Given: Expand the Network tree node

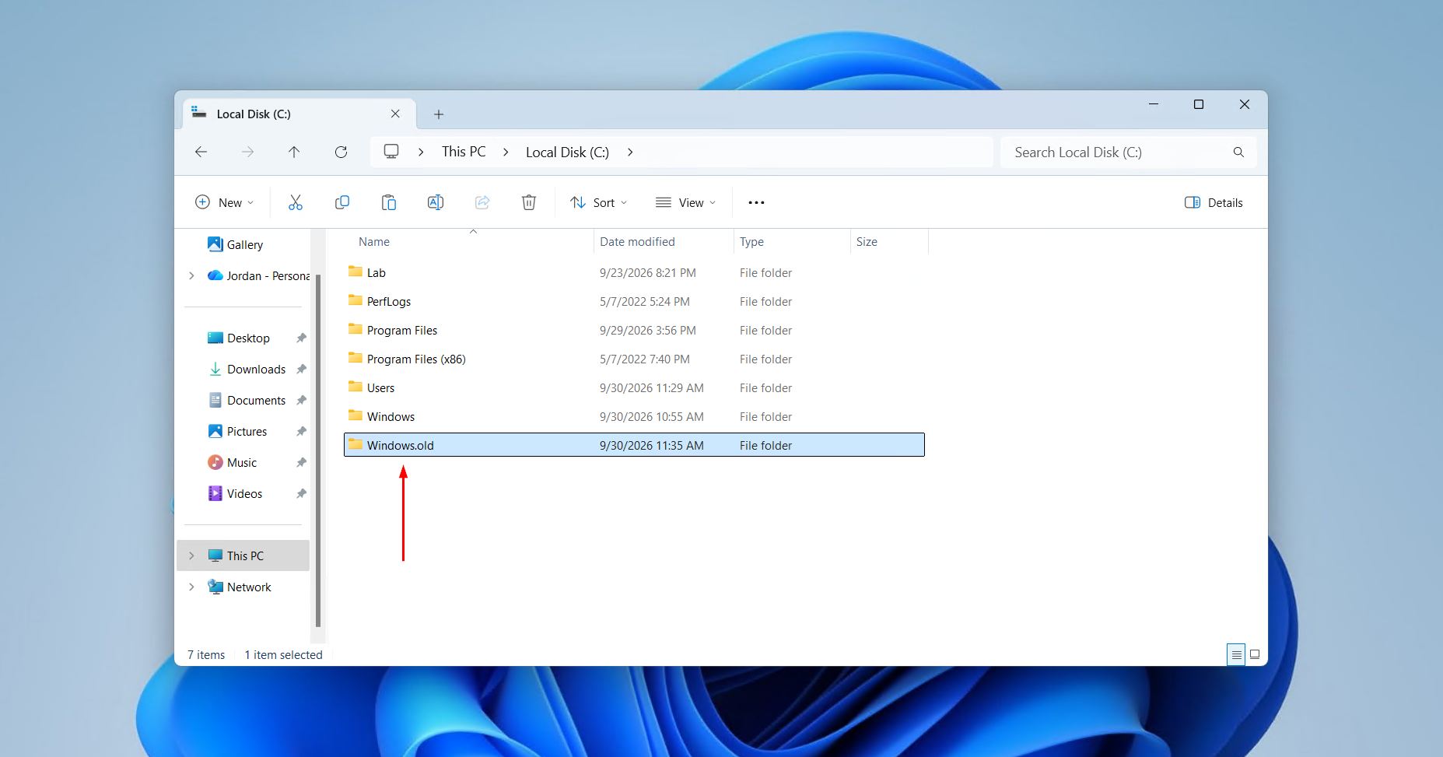Looking at the screenshot, I should pyautogui.click(x=191, y=587).
